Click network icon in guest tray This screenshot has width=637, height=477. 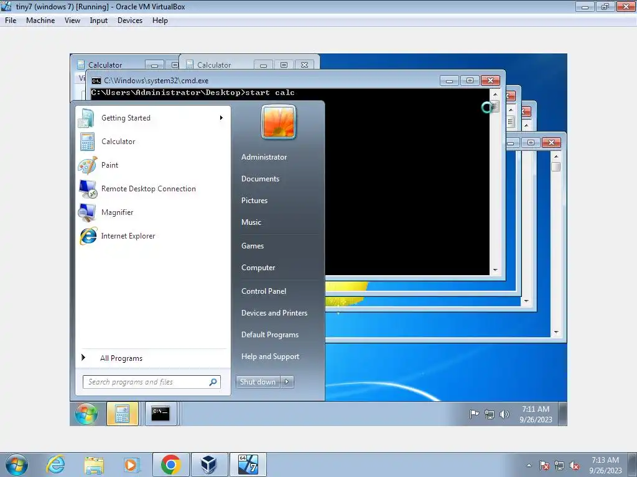pyautogui.click(x=490, y=414)
